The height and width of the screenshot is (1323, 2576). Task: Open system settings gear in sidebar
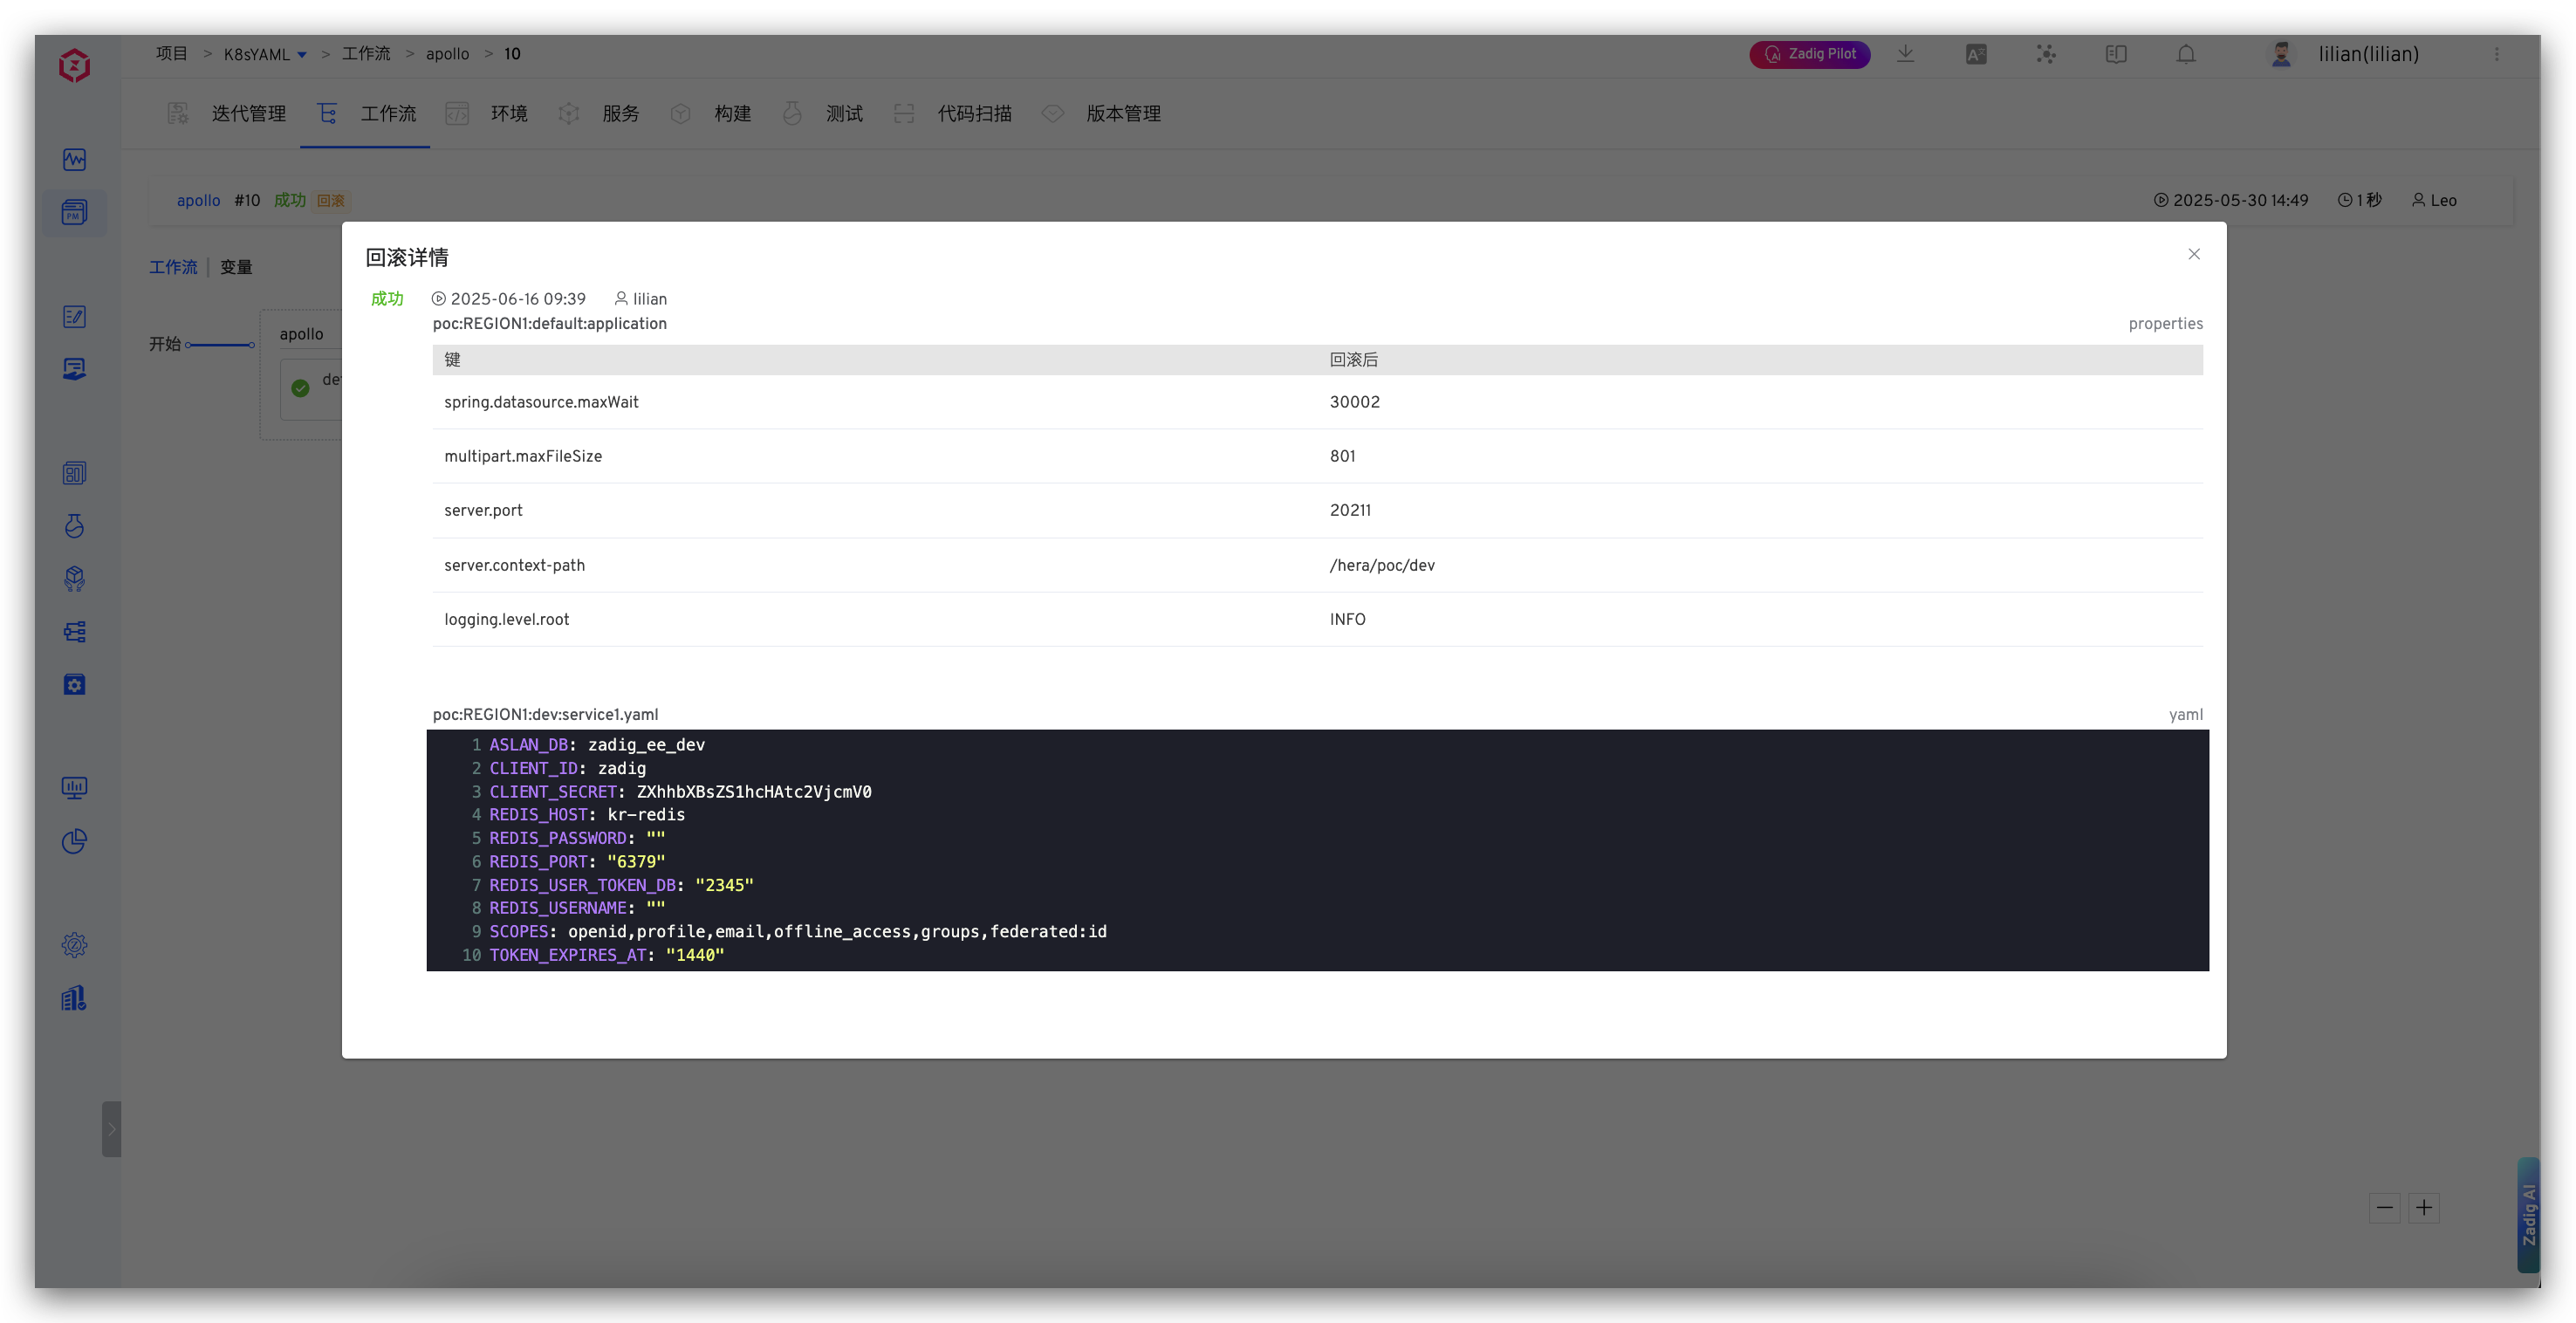[x=74, y=945]
